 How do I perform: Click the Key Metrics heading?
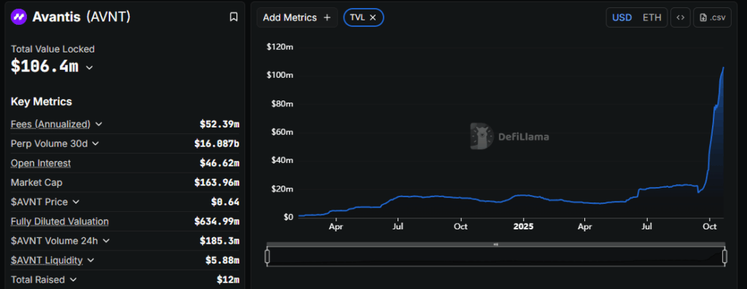[x=42, y=102]
